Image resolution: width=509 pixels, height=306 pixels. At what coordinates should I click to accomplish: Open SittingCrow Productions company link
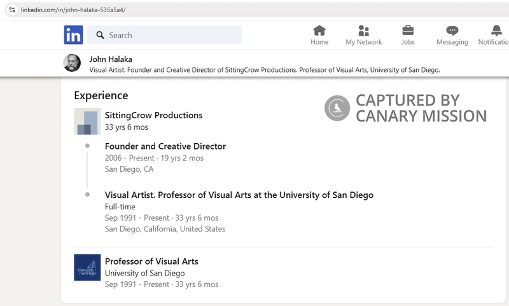pos(153,115)
